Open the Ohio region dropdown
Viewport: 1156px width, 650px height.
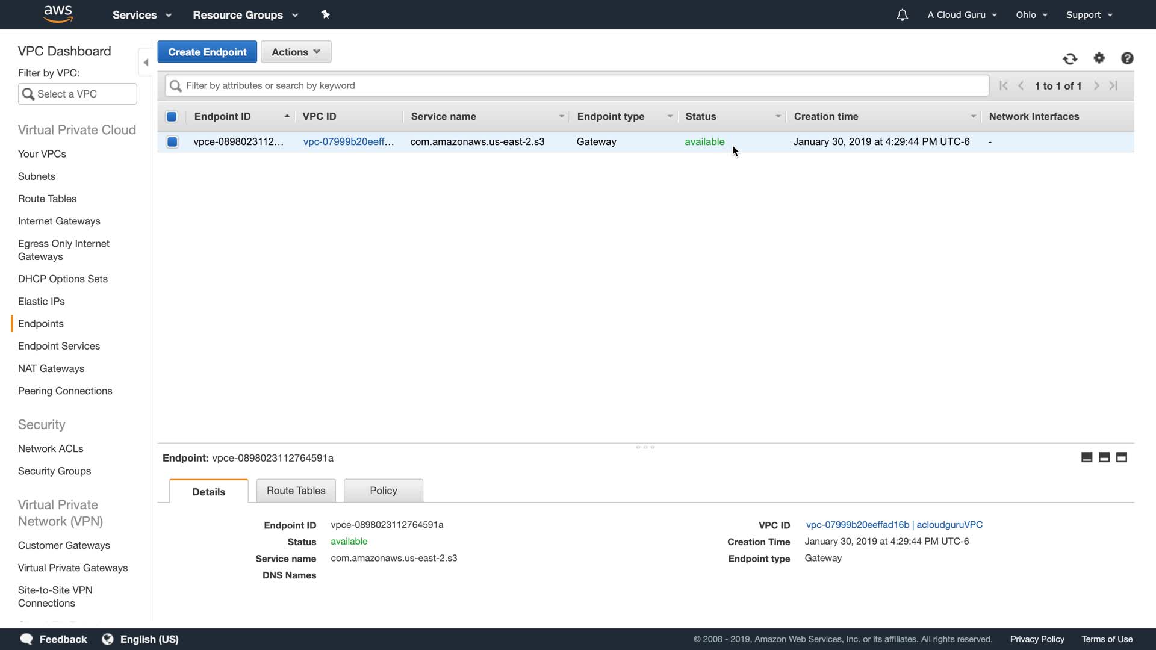1031,15
